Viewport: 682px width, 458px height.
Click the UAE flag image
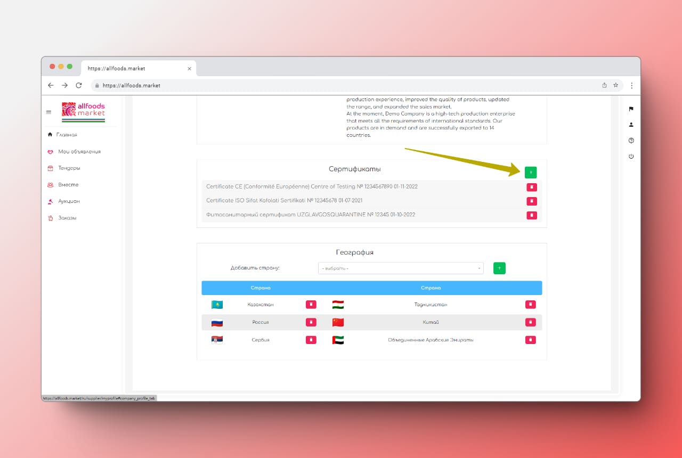[338, 340]
